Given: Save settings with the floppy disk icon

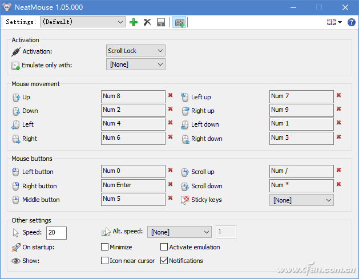Looking at the screenshot, I should coord(161,22).
